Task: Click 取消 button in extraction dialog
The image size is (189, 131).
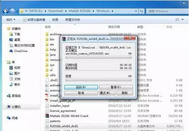Action: (81, 93)
